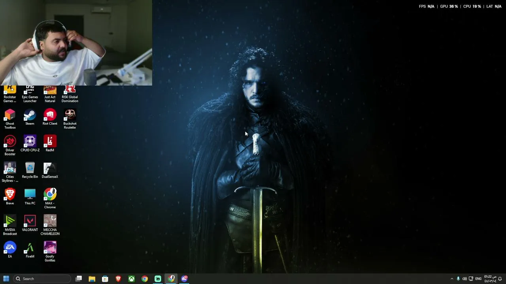Open Task View from the taskbar
Image resolution: width=506 pixels, height=284 pixels.
(79, 279)
